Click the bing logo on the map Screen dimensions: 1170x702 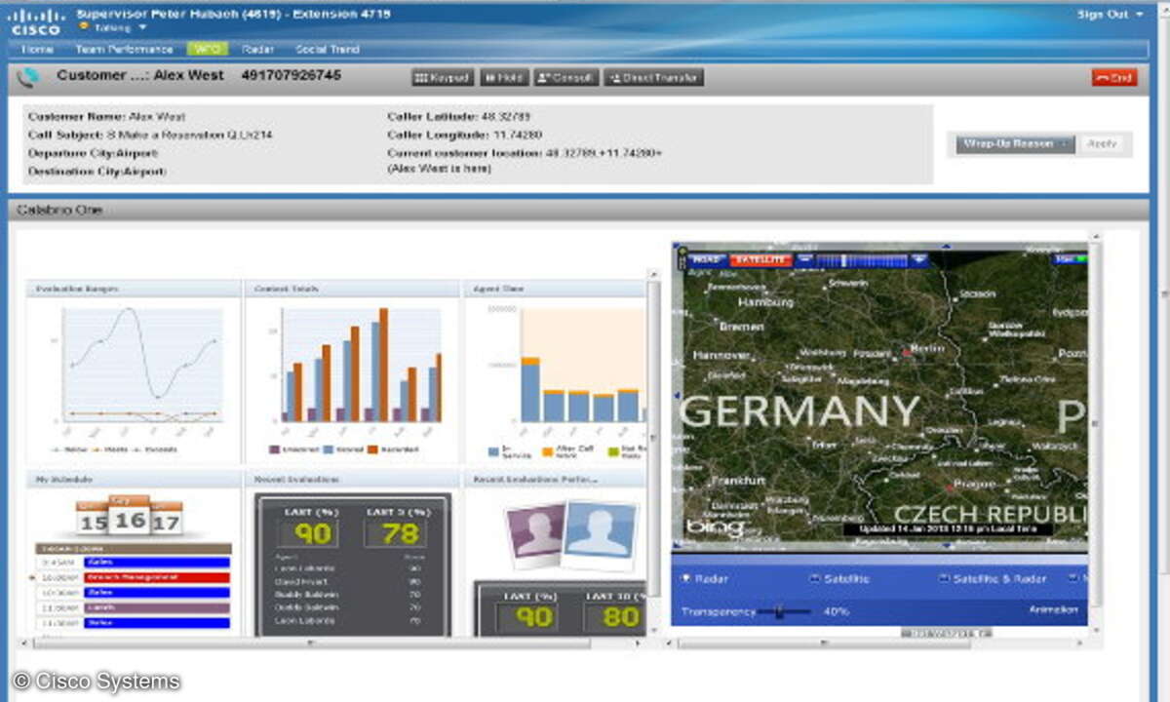715,527
